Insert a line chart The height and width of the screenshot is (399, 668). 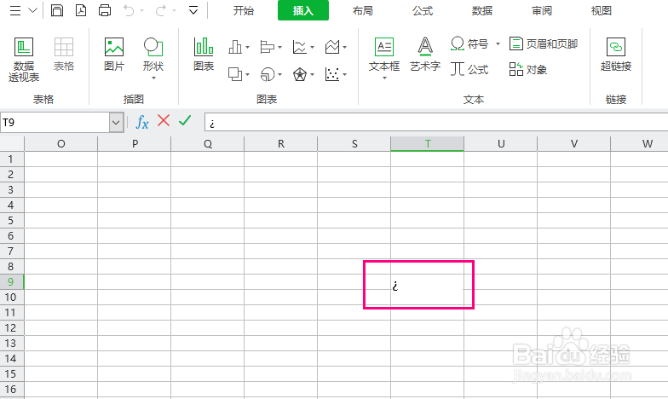click(300, 47)
